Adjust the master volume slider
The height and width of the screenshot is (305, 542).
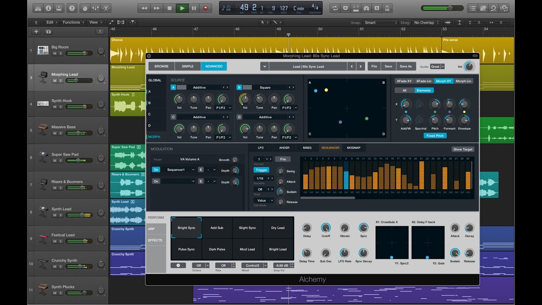[x=442, y=8]
